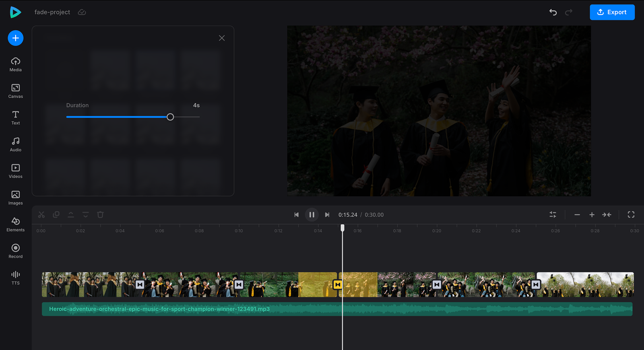Open the Images sidebar panel
The height and width of the screenshot is (350, 644).
16,198
